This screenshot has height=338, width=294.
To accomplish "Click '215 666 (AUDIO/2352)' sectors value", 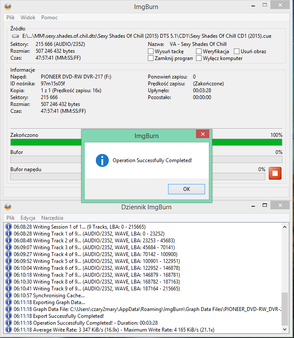I will tap(60, 44).
